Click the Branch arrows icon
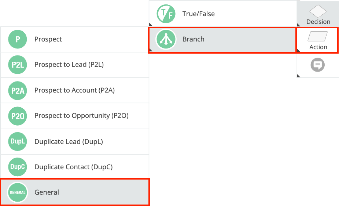The image size is (339, 206). (166, 39)
